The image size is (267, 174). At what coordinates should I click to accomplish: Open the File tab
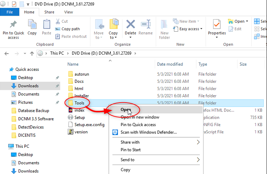coord(10,12)
